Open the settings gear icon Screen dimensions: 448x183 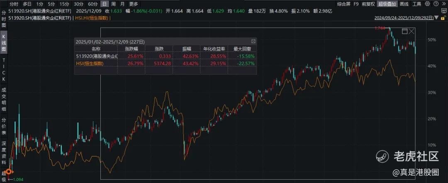427,4
